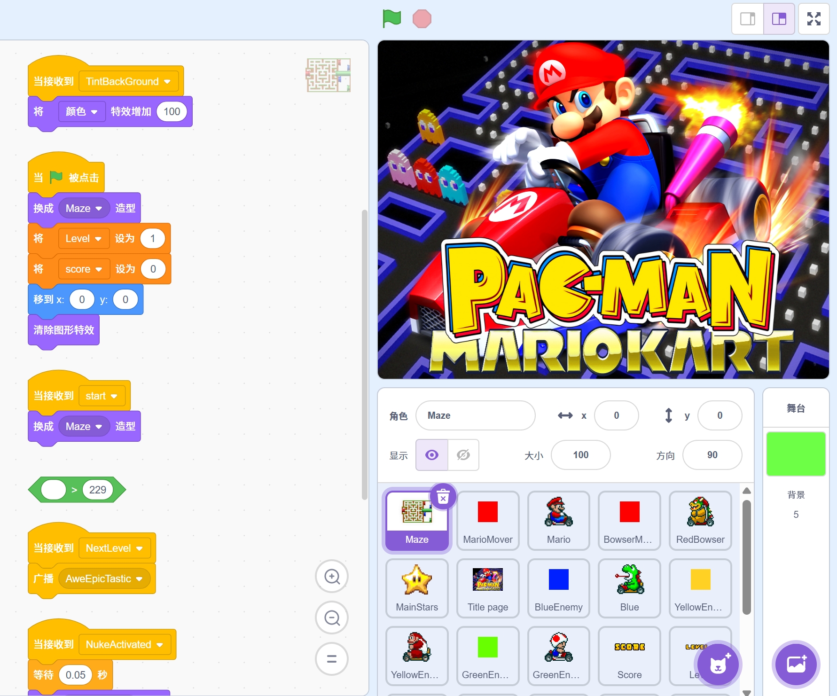The width and height of the screenshot is (837, 696).
Task: Enter fullscreen stage mode
Action: pos(814,19)
